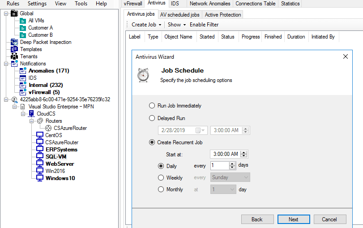Increase the every-days stepper value
The width and height of the screenshot is (363, 228).
[232, 163]
